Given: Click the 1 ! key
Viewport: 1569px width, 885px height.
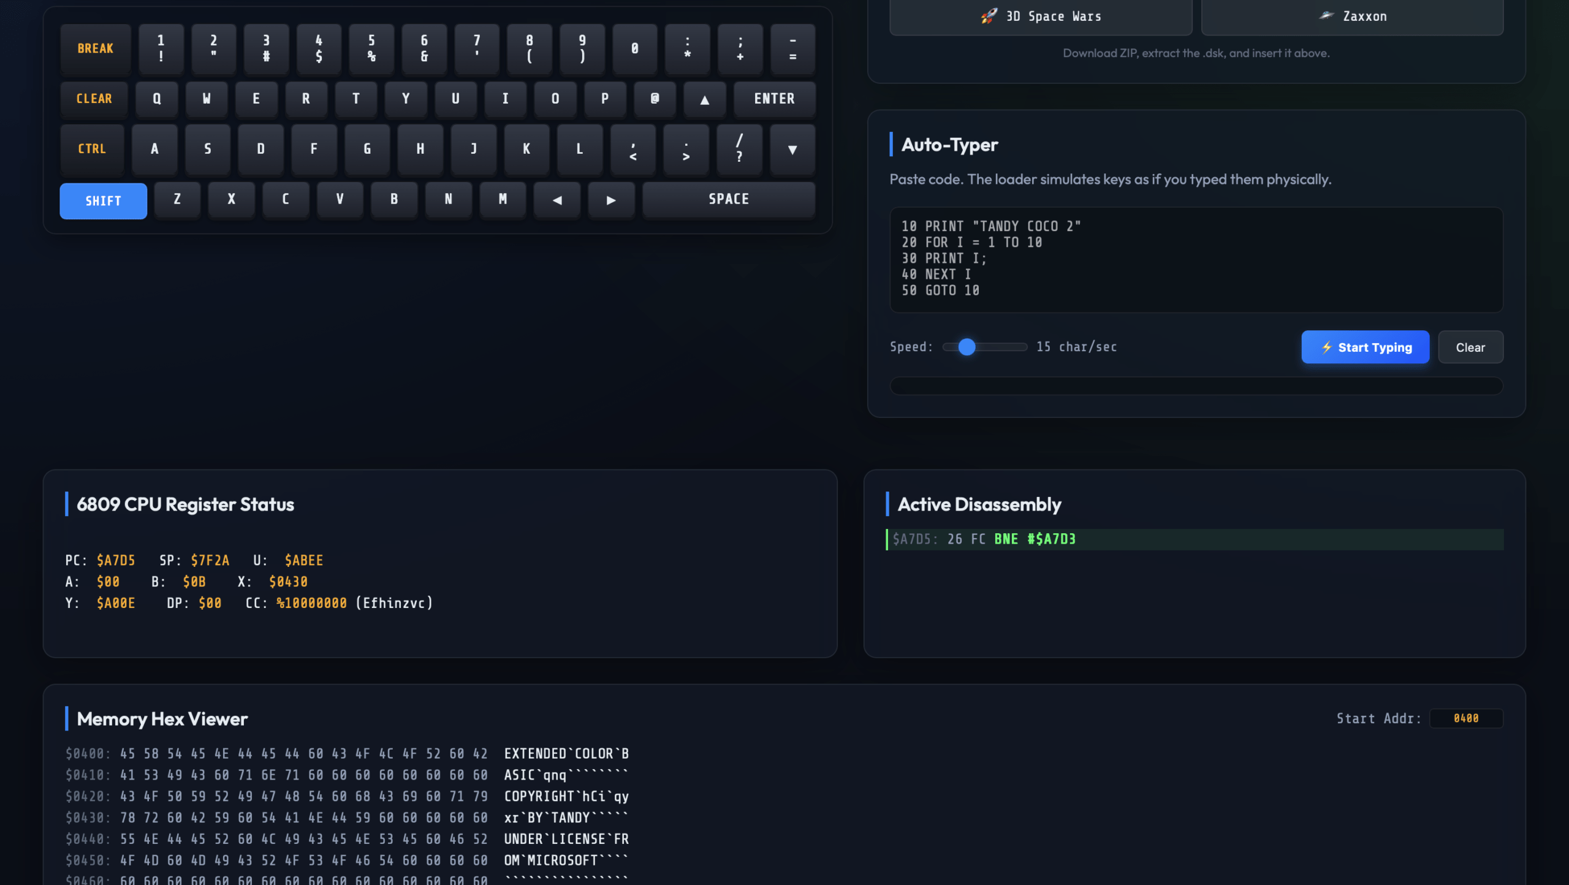Looking at the screenshot, I should [161, 48].
